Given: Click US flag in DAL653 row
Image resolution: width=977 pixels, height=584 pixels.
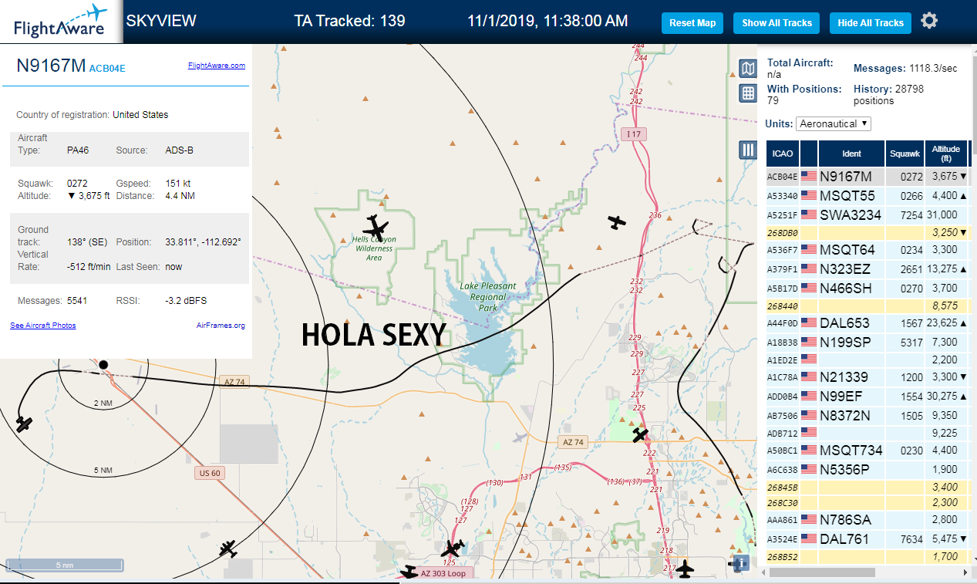Looking at the screenshot, I should [x=809, y=323].
